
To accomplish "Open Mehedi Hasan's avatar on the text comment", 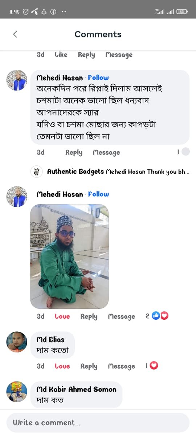I will (17, 80).
